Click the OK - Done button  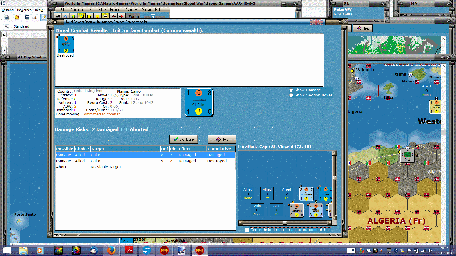(x=184, y=139)
